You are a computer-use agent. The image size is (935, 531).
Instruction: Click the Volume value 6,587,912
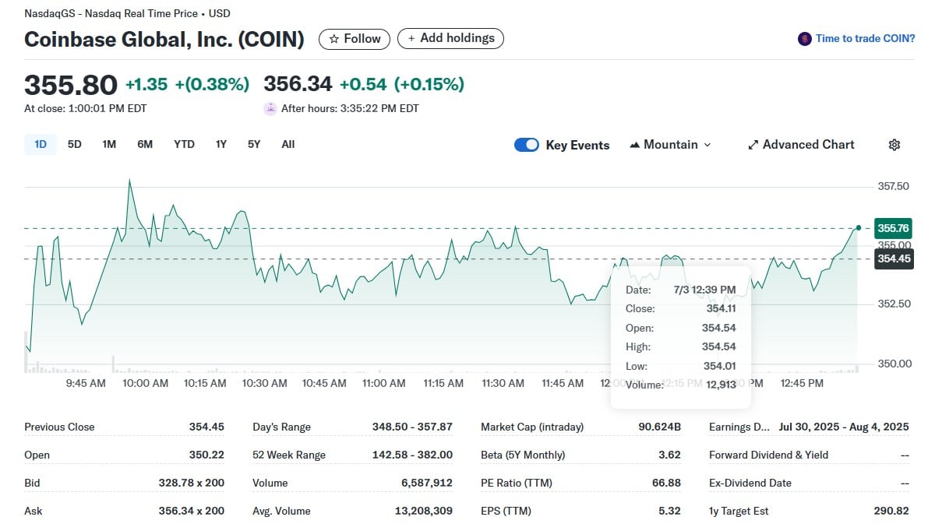[x=427, y=483]
